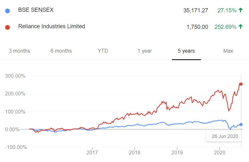This screenshot has height=162, width=249.
Task: Click the red endpoint marker on the chart
Action: (241, 84)
